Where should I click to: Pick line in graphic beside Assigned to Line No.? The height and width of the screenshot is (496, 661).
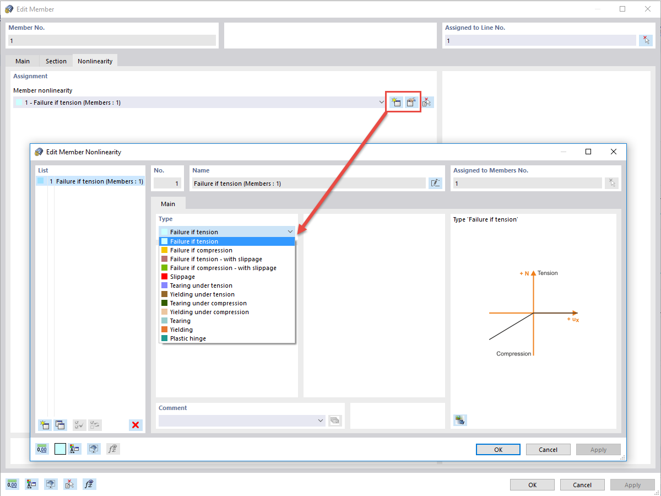click(646, 40)
